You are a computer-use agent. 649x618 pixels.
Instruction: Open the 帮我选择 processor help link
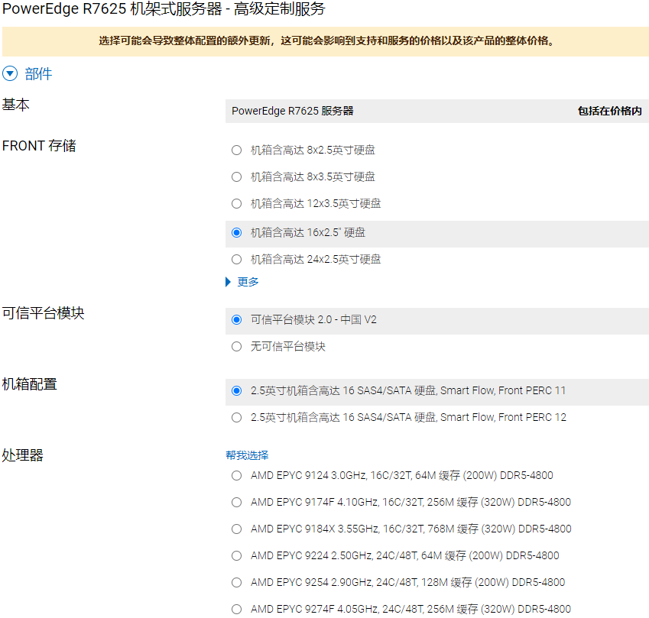tap(247, 455)
